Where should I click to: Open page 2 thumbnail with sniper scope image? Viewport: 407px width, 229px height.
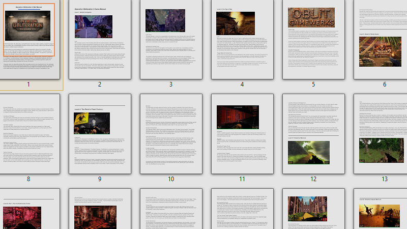(100, 40)
